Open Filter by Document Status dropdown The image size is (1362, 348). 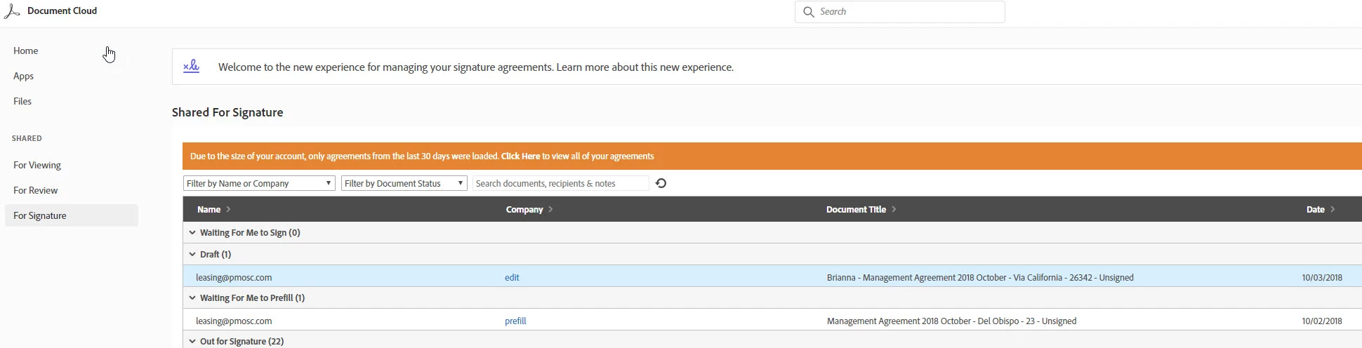click(404, 183)
